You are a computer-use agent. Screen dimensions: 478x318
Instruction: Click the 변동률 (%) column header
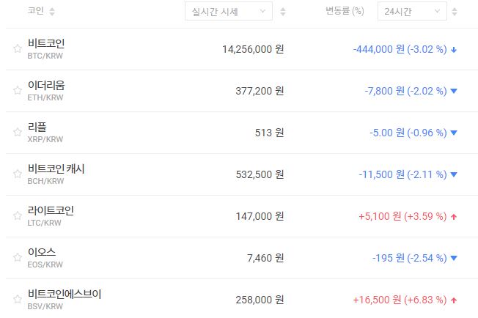(345, 12)
